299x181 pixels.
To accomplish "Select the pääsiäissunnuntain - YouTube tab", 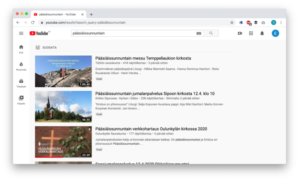I will point(59,14).
